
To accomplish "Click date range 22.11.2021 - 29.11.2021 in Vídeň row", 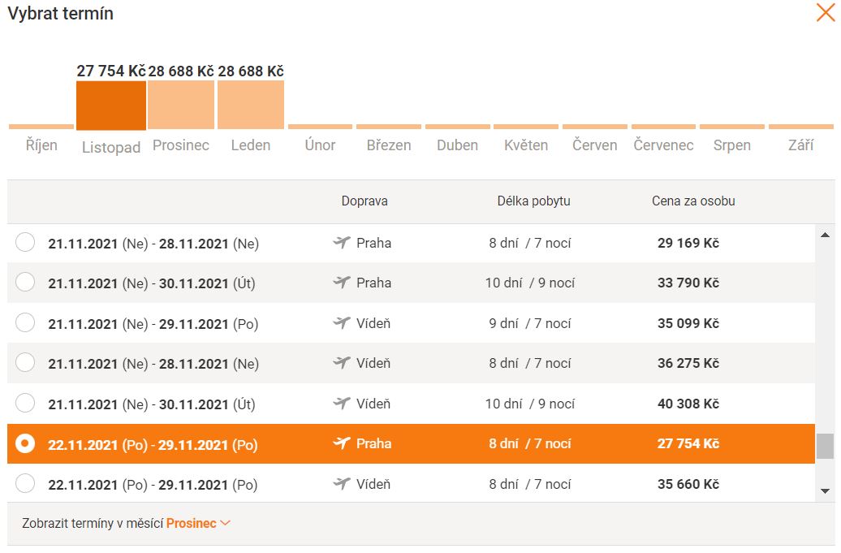I will pyautogui.click(x=153, y=485).
